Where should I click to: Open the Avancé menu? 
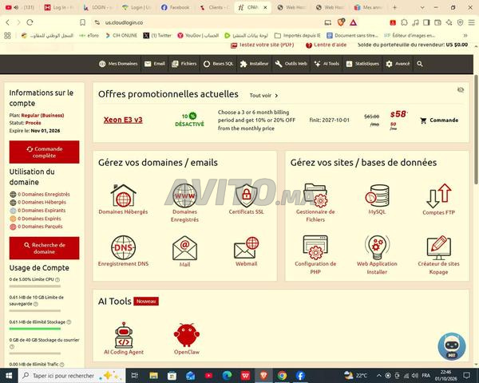pyautogui.click(x=398, y=64)
